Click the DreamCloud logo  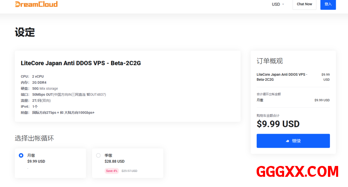pos(36,4)
